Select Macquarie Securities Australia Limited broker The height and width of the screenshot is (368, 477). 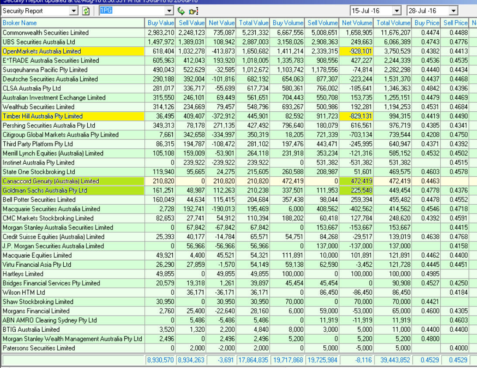[51, 209]
